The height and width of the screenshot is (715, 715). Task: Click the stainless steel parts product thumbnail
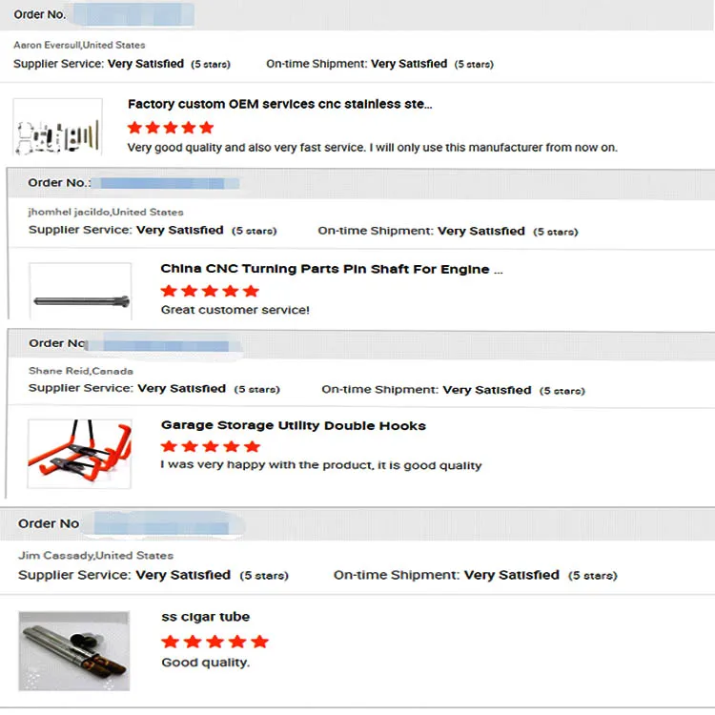coord(57,127)
